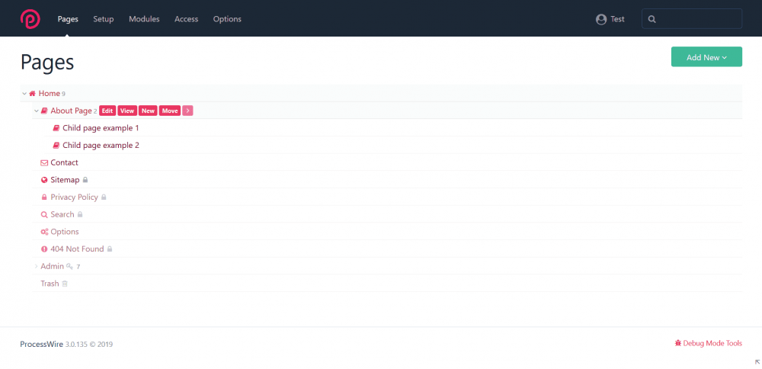
Task: Collapse the About Page children
Action: point(36,111)
